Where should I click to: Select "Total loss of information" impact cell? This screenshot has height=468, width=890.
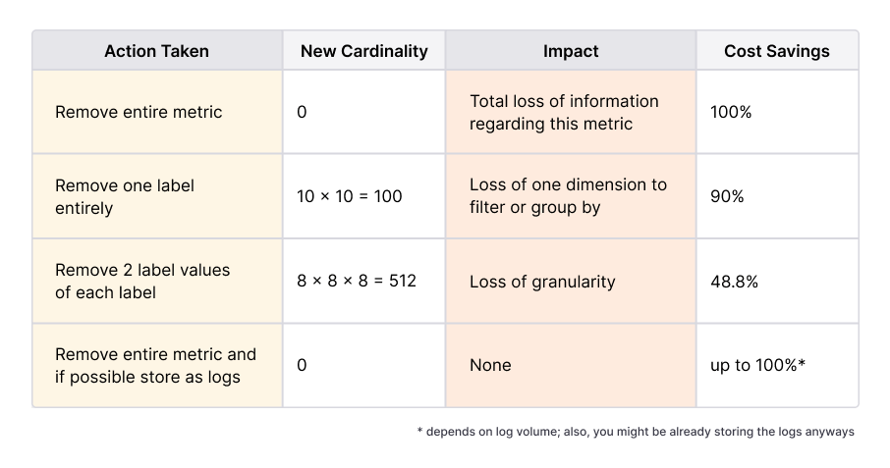(564, 112)
